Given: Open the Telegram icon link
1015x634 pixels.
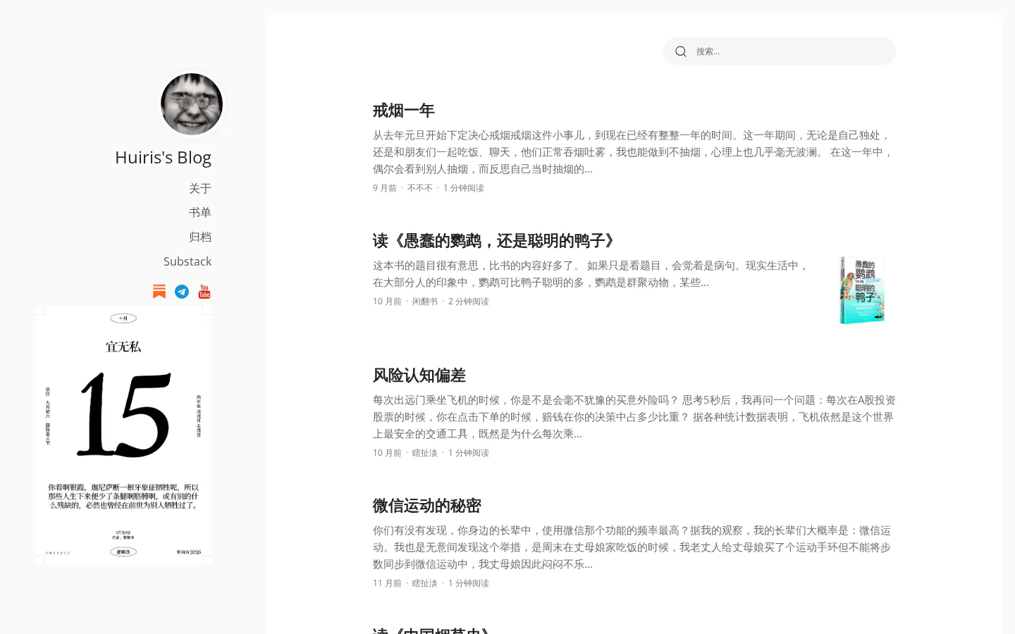Looking at the screenshot, I should click(x=182, y=292).
